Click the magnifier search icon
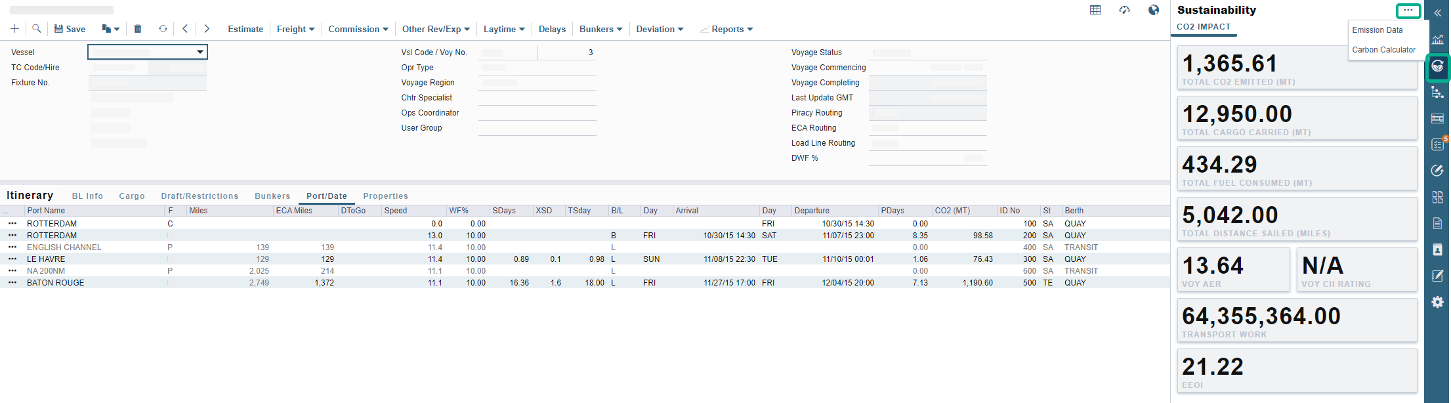The width and height of the screenshot is (1451, 403). (37, 29)
